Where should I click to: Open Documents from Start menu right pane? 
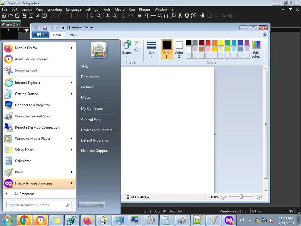tap(90, 77)
